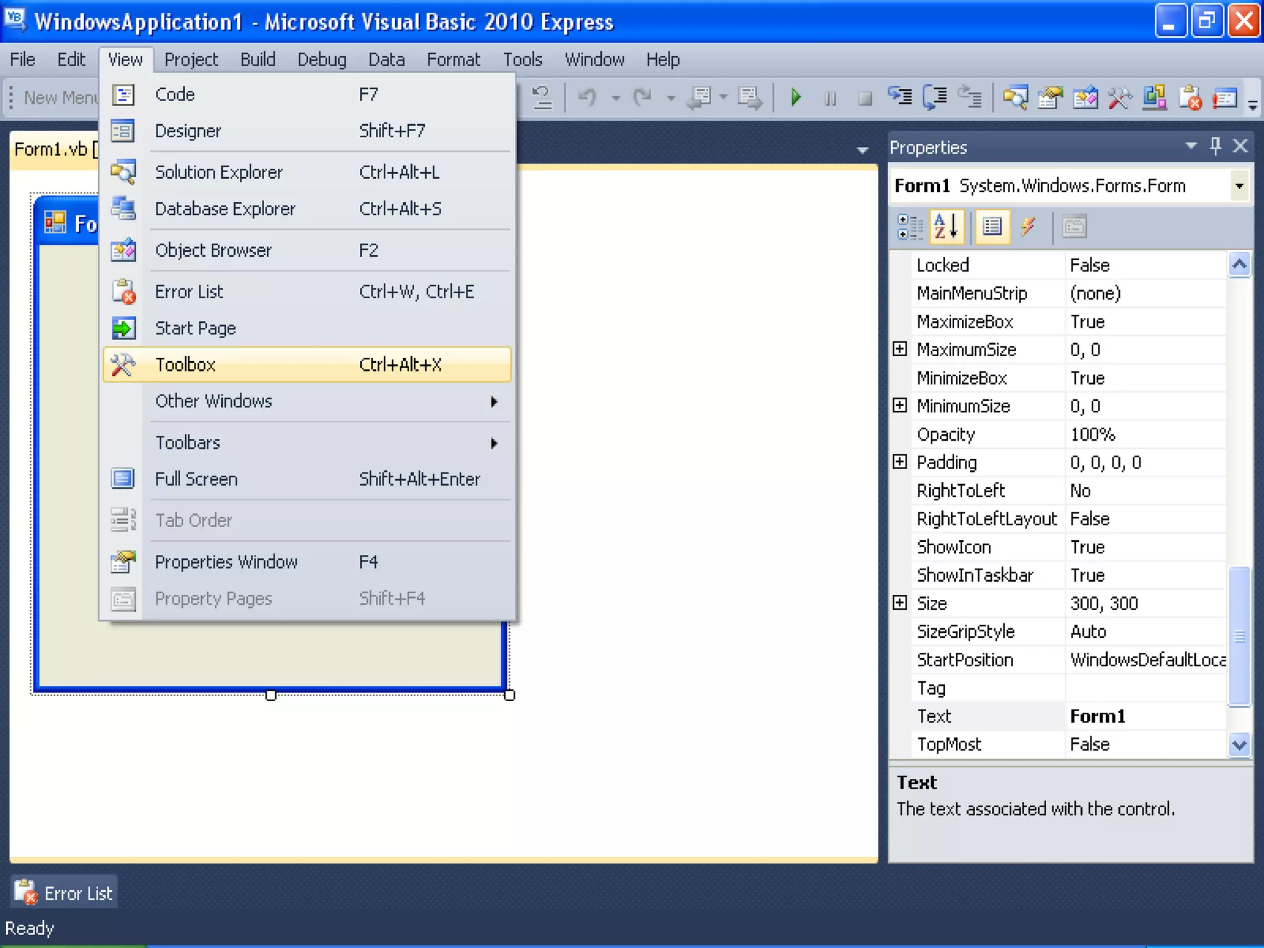Expand the MaximumSize property node
This screenshot has height=948, width=1264.
click(x=900, y=349)
